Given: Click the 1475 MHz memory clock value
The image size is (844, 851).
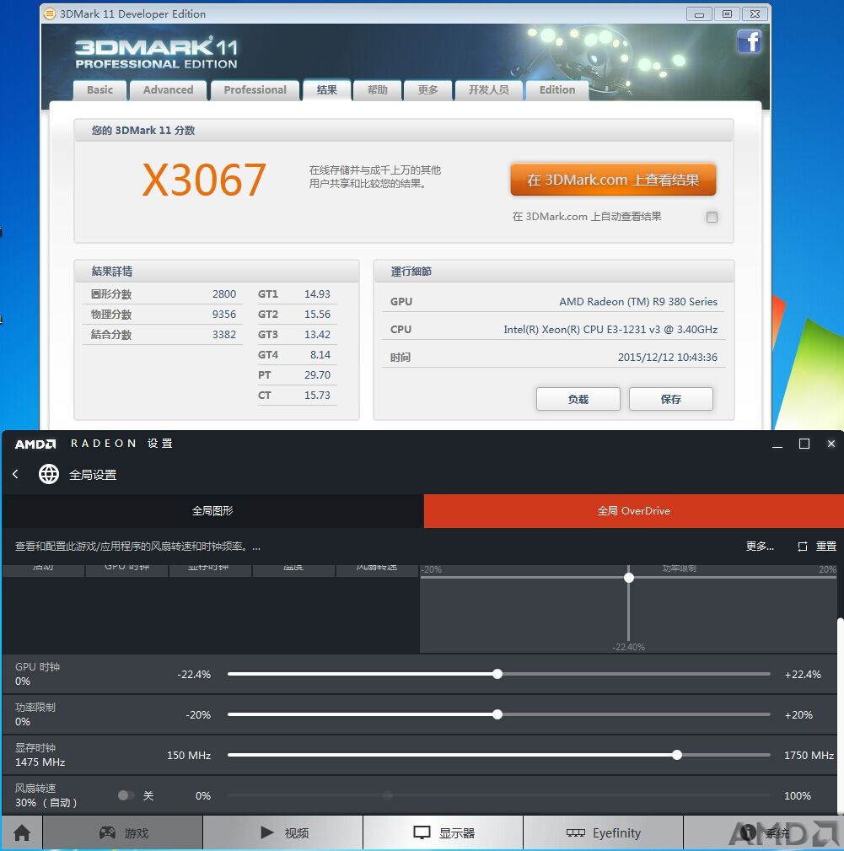Looking at the screenshot, I should (40, 762).
